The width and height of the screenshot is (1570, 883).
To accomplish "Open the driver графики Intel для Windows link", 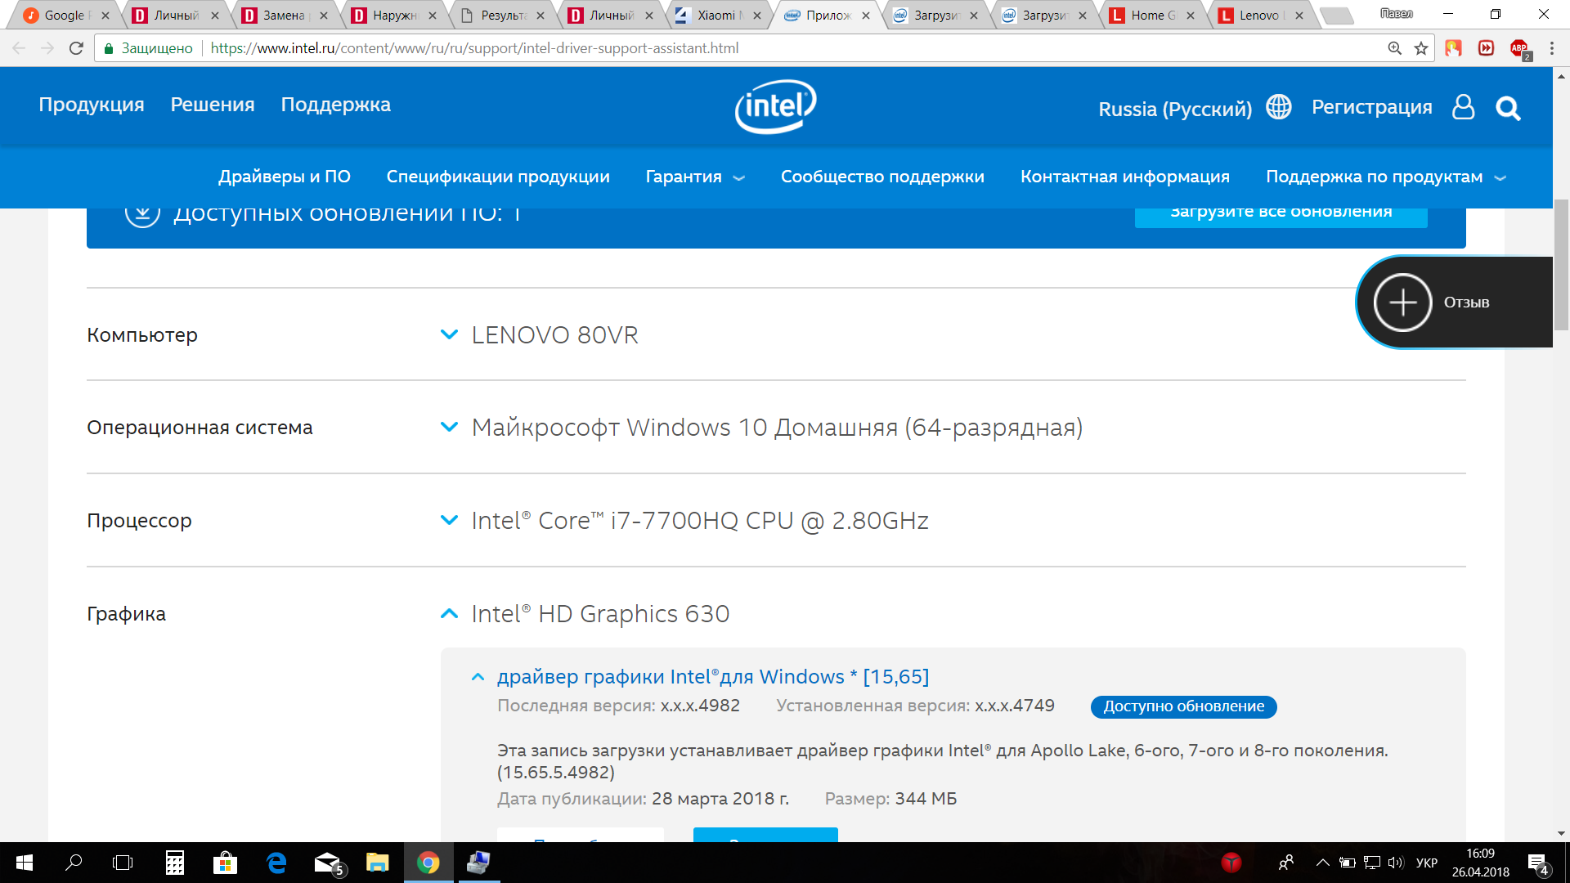I will 713,677.
